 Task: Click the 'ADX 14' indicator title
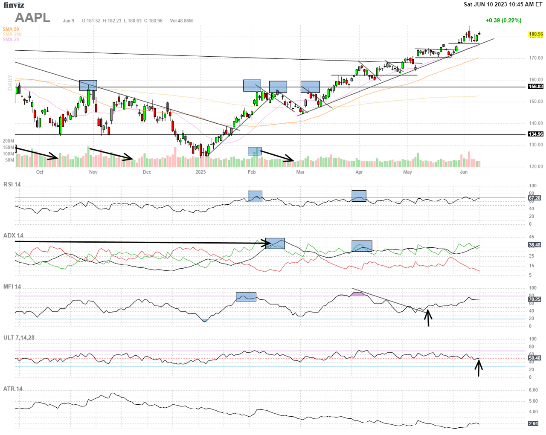click(13, 235)
